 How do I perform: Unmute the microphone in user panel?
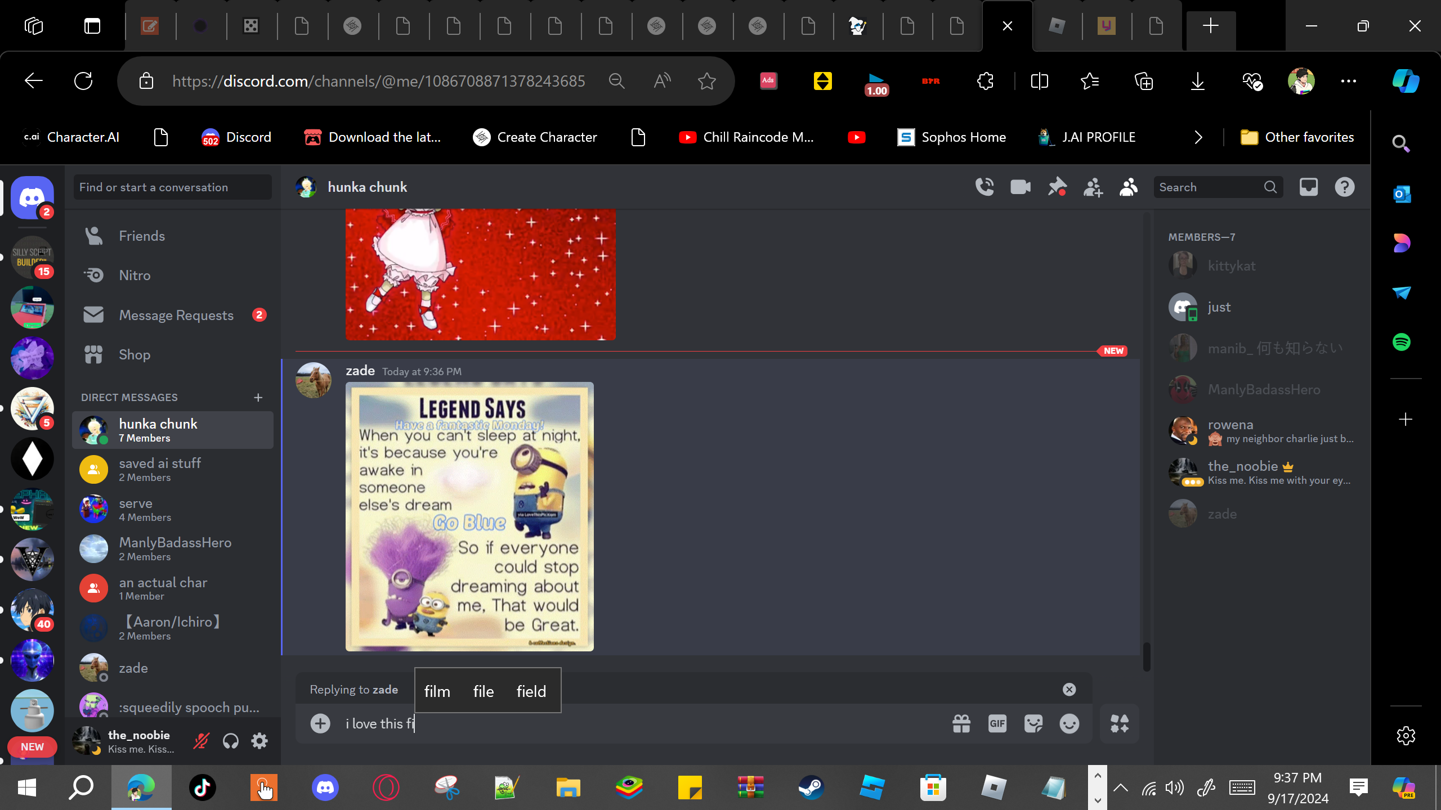pos(201,741)
